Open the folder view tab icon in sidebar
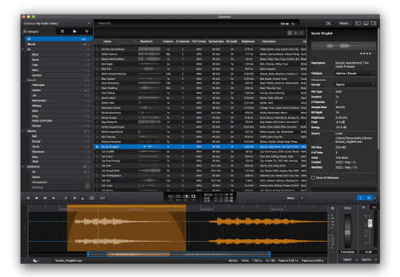400x277 pixels. [x=74, y=31]
